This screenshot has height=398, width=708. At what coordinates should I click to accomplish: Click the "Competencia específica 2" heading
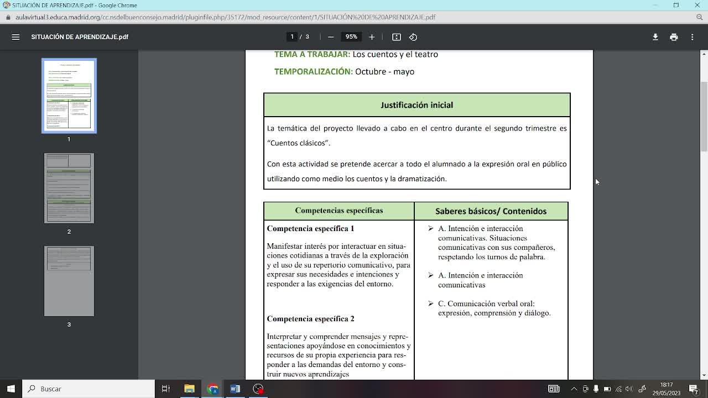[x=311, y=319]
